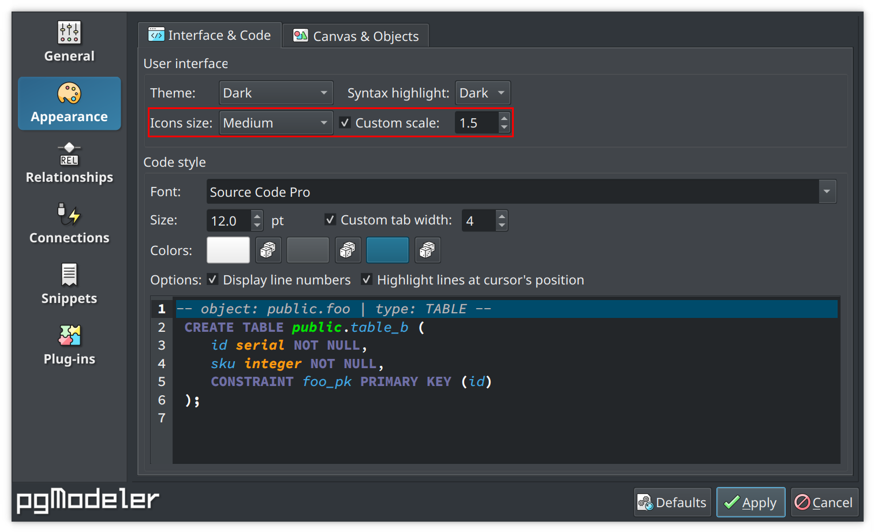Switch to the Interface & Code tab
Viewport: 874px width, 532px height.
click(x=210, y=35)
